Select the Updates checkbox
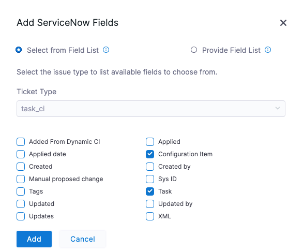303x252 pixels. click(x=21, y=216)
